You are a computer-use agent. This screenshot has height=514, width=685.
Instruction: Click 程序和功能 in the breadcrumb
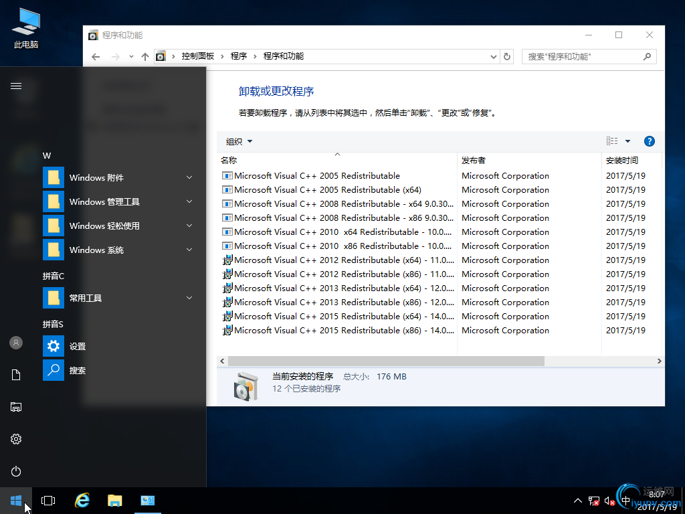[284, 56]
